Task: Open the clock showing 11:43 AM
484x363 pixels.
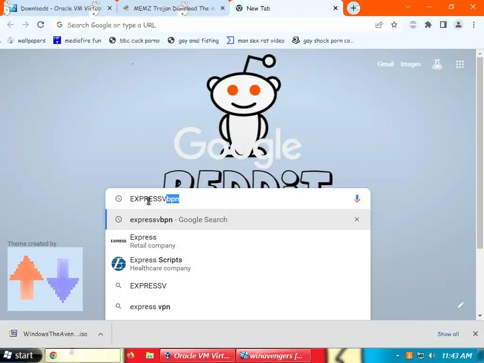Action: pyautogui.click(x=457, y=355)
